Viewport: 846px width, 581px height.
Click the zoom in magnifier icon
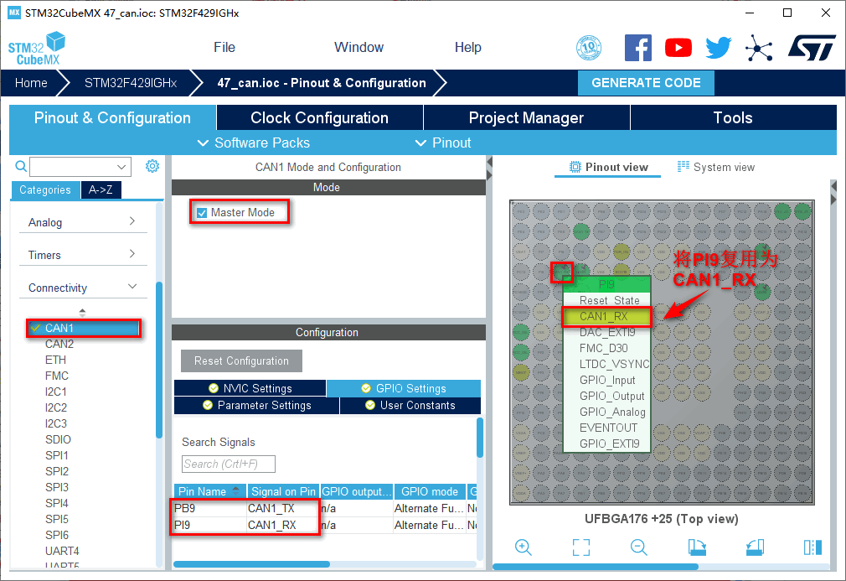pos(524,547)
